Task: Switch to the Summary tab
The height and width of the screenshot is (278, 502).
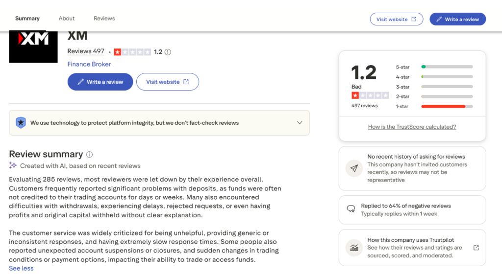Action: coord(27,19)
